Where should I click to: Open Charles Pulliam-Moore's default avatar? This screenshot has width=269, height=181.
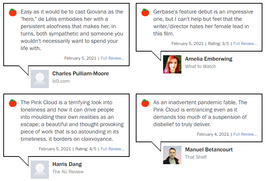click(x=40, y=79)
